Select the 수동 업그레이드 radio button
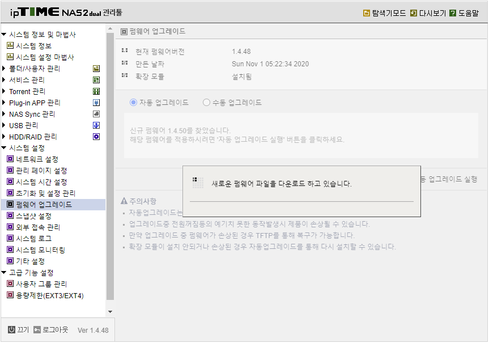Screen dimensions: 489x343 pos(206,103)
